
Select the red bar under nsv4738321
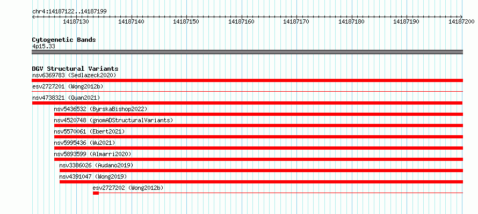point(247,103)
